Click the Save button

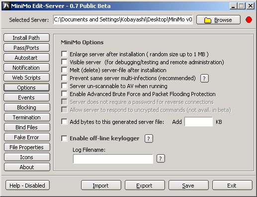tap(188, 186)
